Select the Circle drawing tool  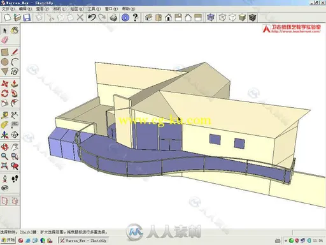click(4, 62)
